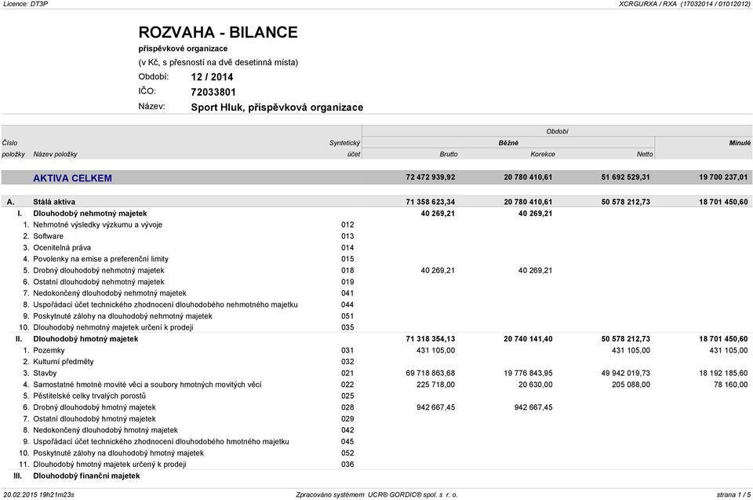
Task: Select Stálá aktiva brutto 71 358 623,34
Action: click(431, 202)
